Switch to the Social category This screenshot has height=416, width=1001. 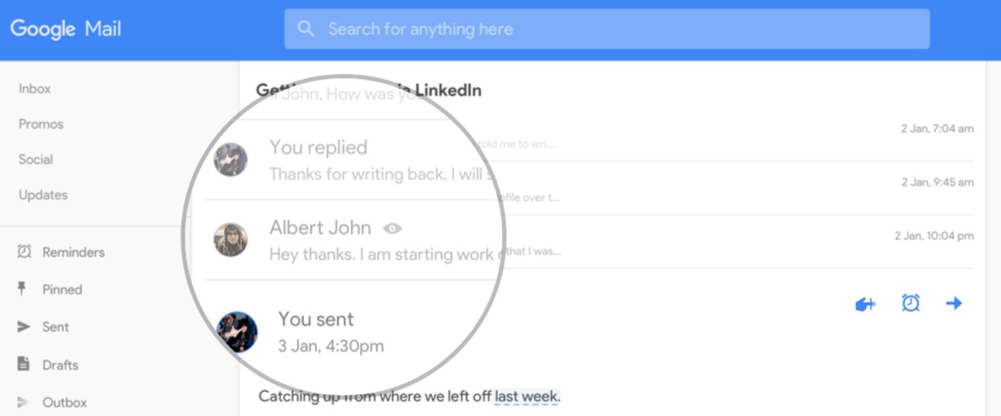[36, 160]
